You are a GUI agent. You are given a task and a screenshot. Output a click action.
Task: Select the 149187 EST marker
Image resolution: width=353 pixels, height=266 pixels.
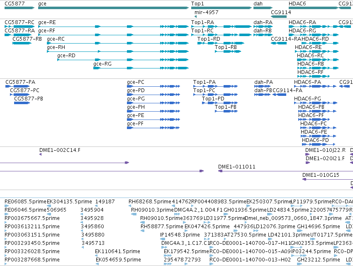(96, 206)
